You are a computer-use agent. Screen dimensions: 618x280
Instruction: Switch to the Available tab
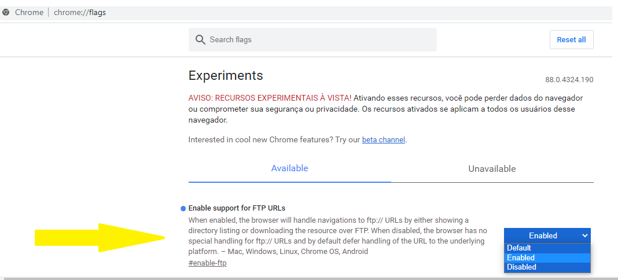pos(289,168)
